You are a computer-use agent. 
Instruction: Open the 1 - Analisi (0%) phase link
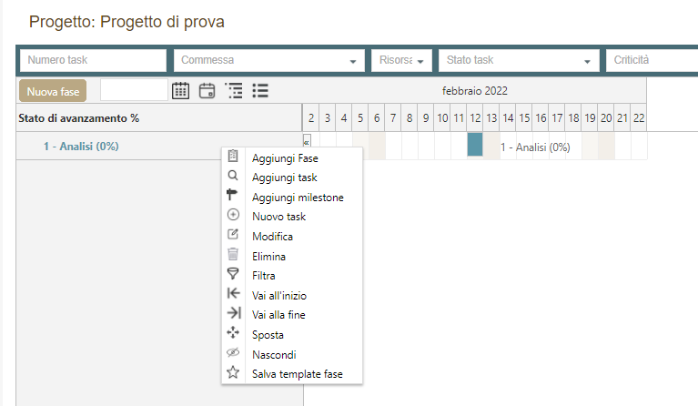point(81,146)
